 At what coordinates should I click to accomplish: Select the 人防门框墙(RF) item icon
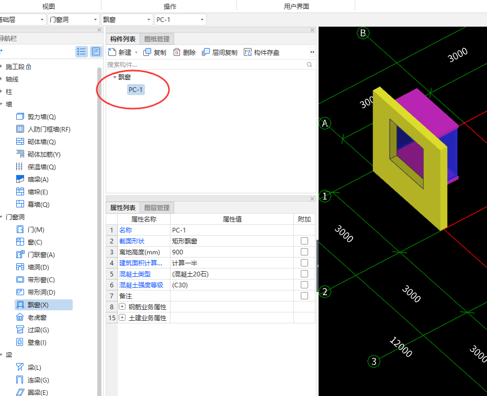pos(20,129)
